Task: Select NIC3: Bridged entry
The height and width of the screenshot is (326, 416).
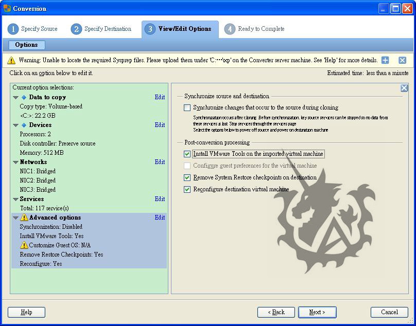Action: (38, 190)
